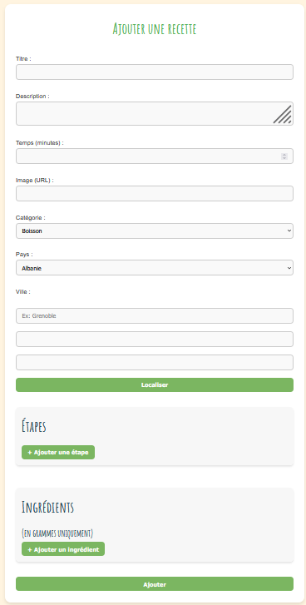
Task: Click the Pays dropdown chevron arrow
Action: [x=289, y=268]
